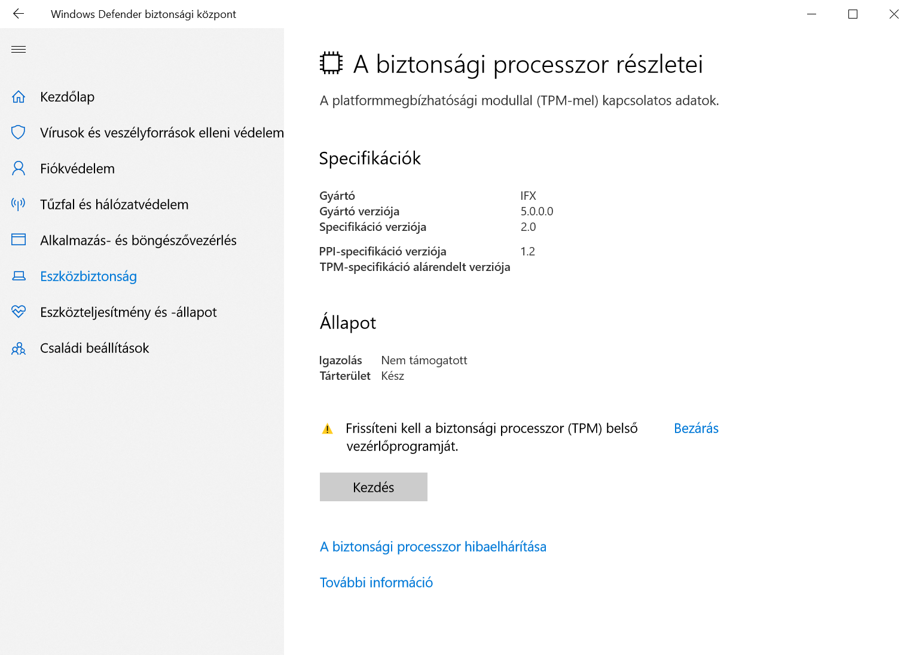Screen dimensions: 907x655
Task: Click the yellow TPM firmware warning icon
Action: [328, 429]
